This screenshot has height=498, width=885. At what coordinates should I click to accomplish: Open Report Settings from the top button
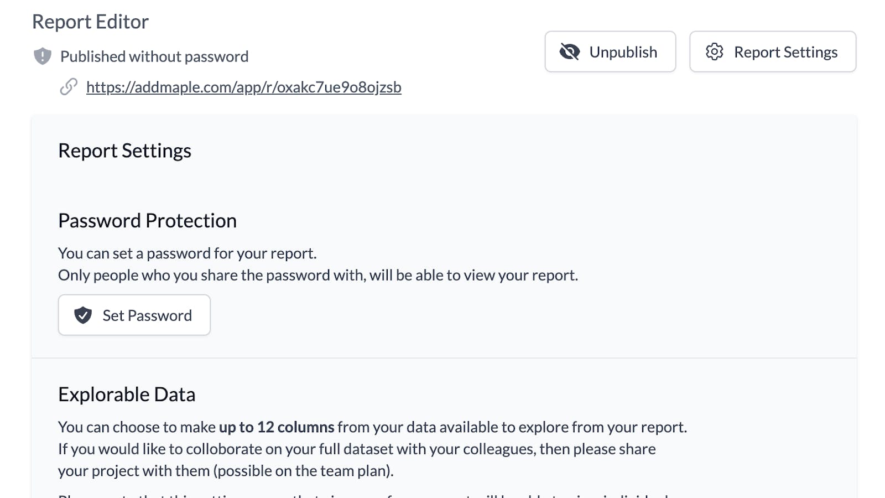[x=772, y=52]
